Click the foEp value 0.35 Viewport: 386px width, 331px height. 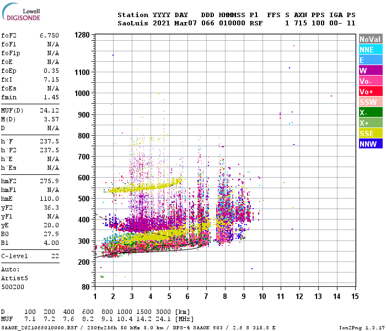51,71
